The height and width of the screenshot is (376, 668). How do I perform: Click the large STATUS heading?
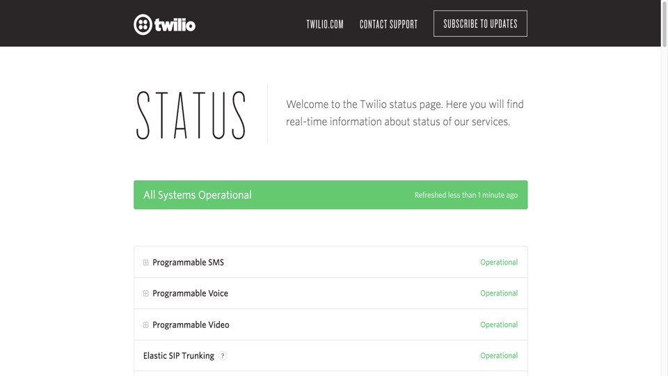click(191, 115)
